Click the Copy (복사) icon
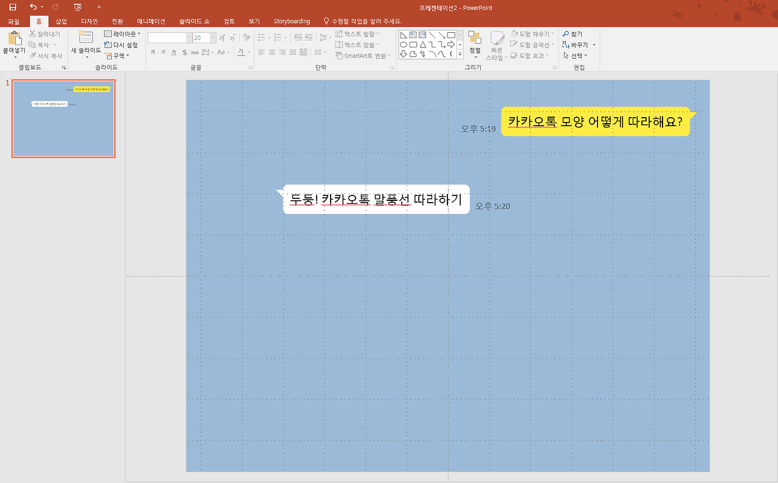 pos(33,45)
